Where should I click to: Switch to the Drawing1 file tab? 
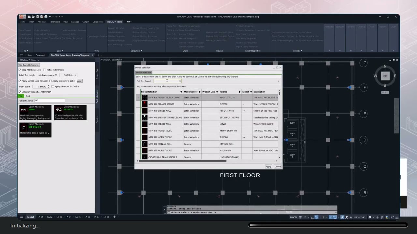point(40,55)
